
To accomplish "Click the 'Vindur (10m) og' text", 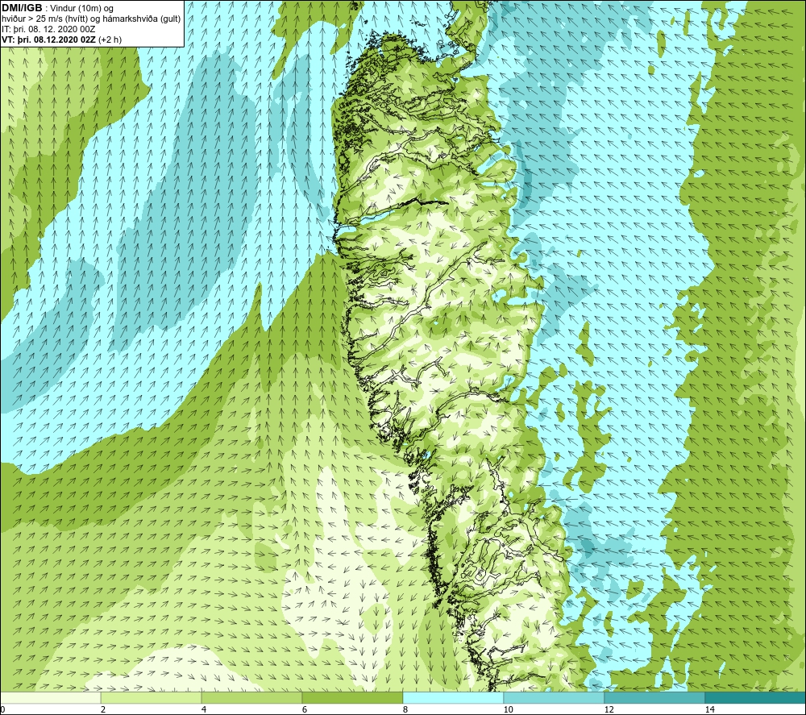I will pos(82,9).
